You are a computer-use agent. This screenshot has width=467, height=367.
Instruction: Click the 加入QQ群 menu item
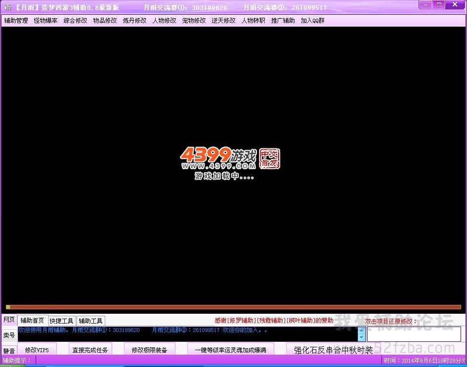(312, 21)
